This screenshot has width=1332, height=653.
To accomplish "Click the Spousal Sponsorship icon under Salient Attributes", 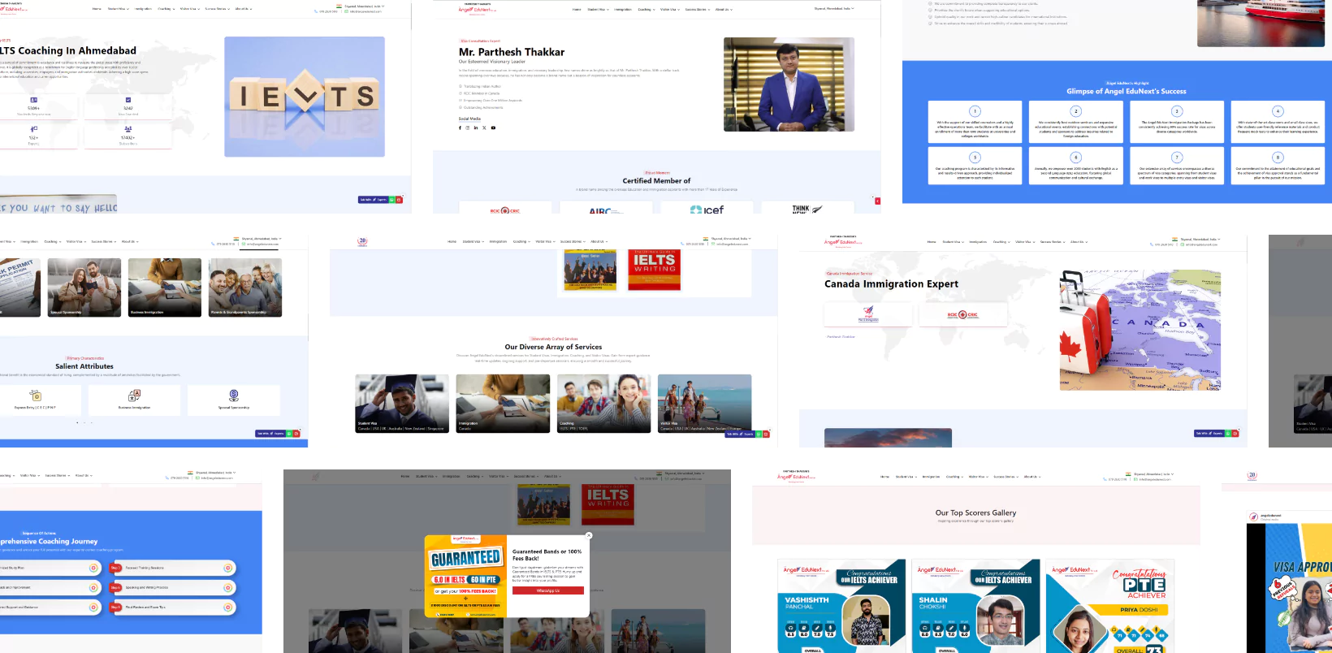I will [234, 396].
